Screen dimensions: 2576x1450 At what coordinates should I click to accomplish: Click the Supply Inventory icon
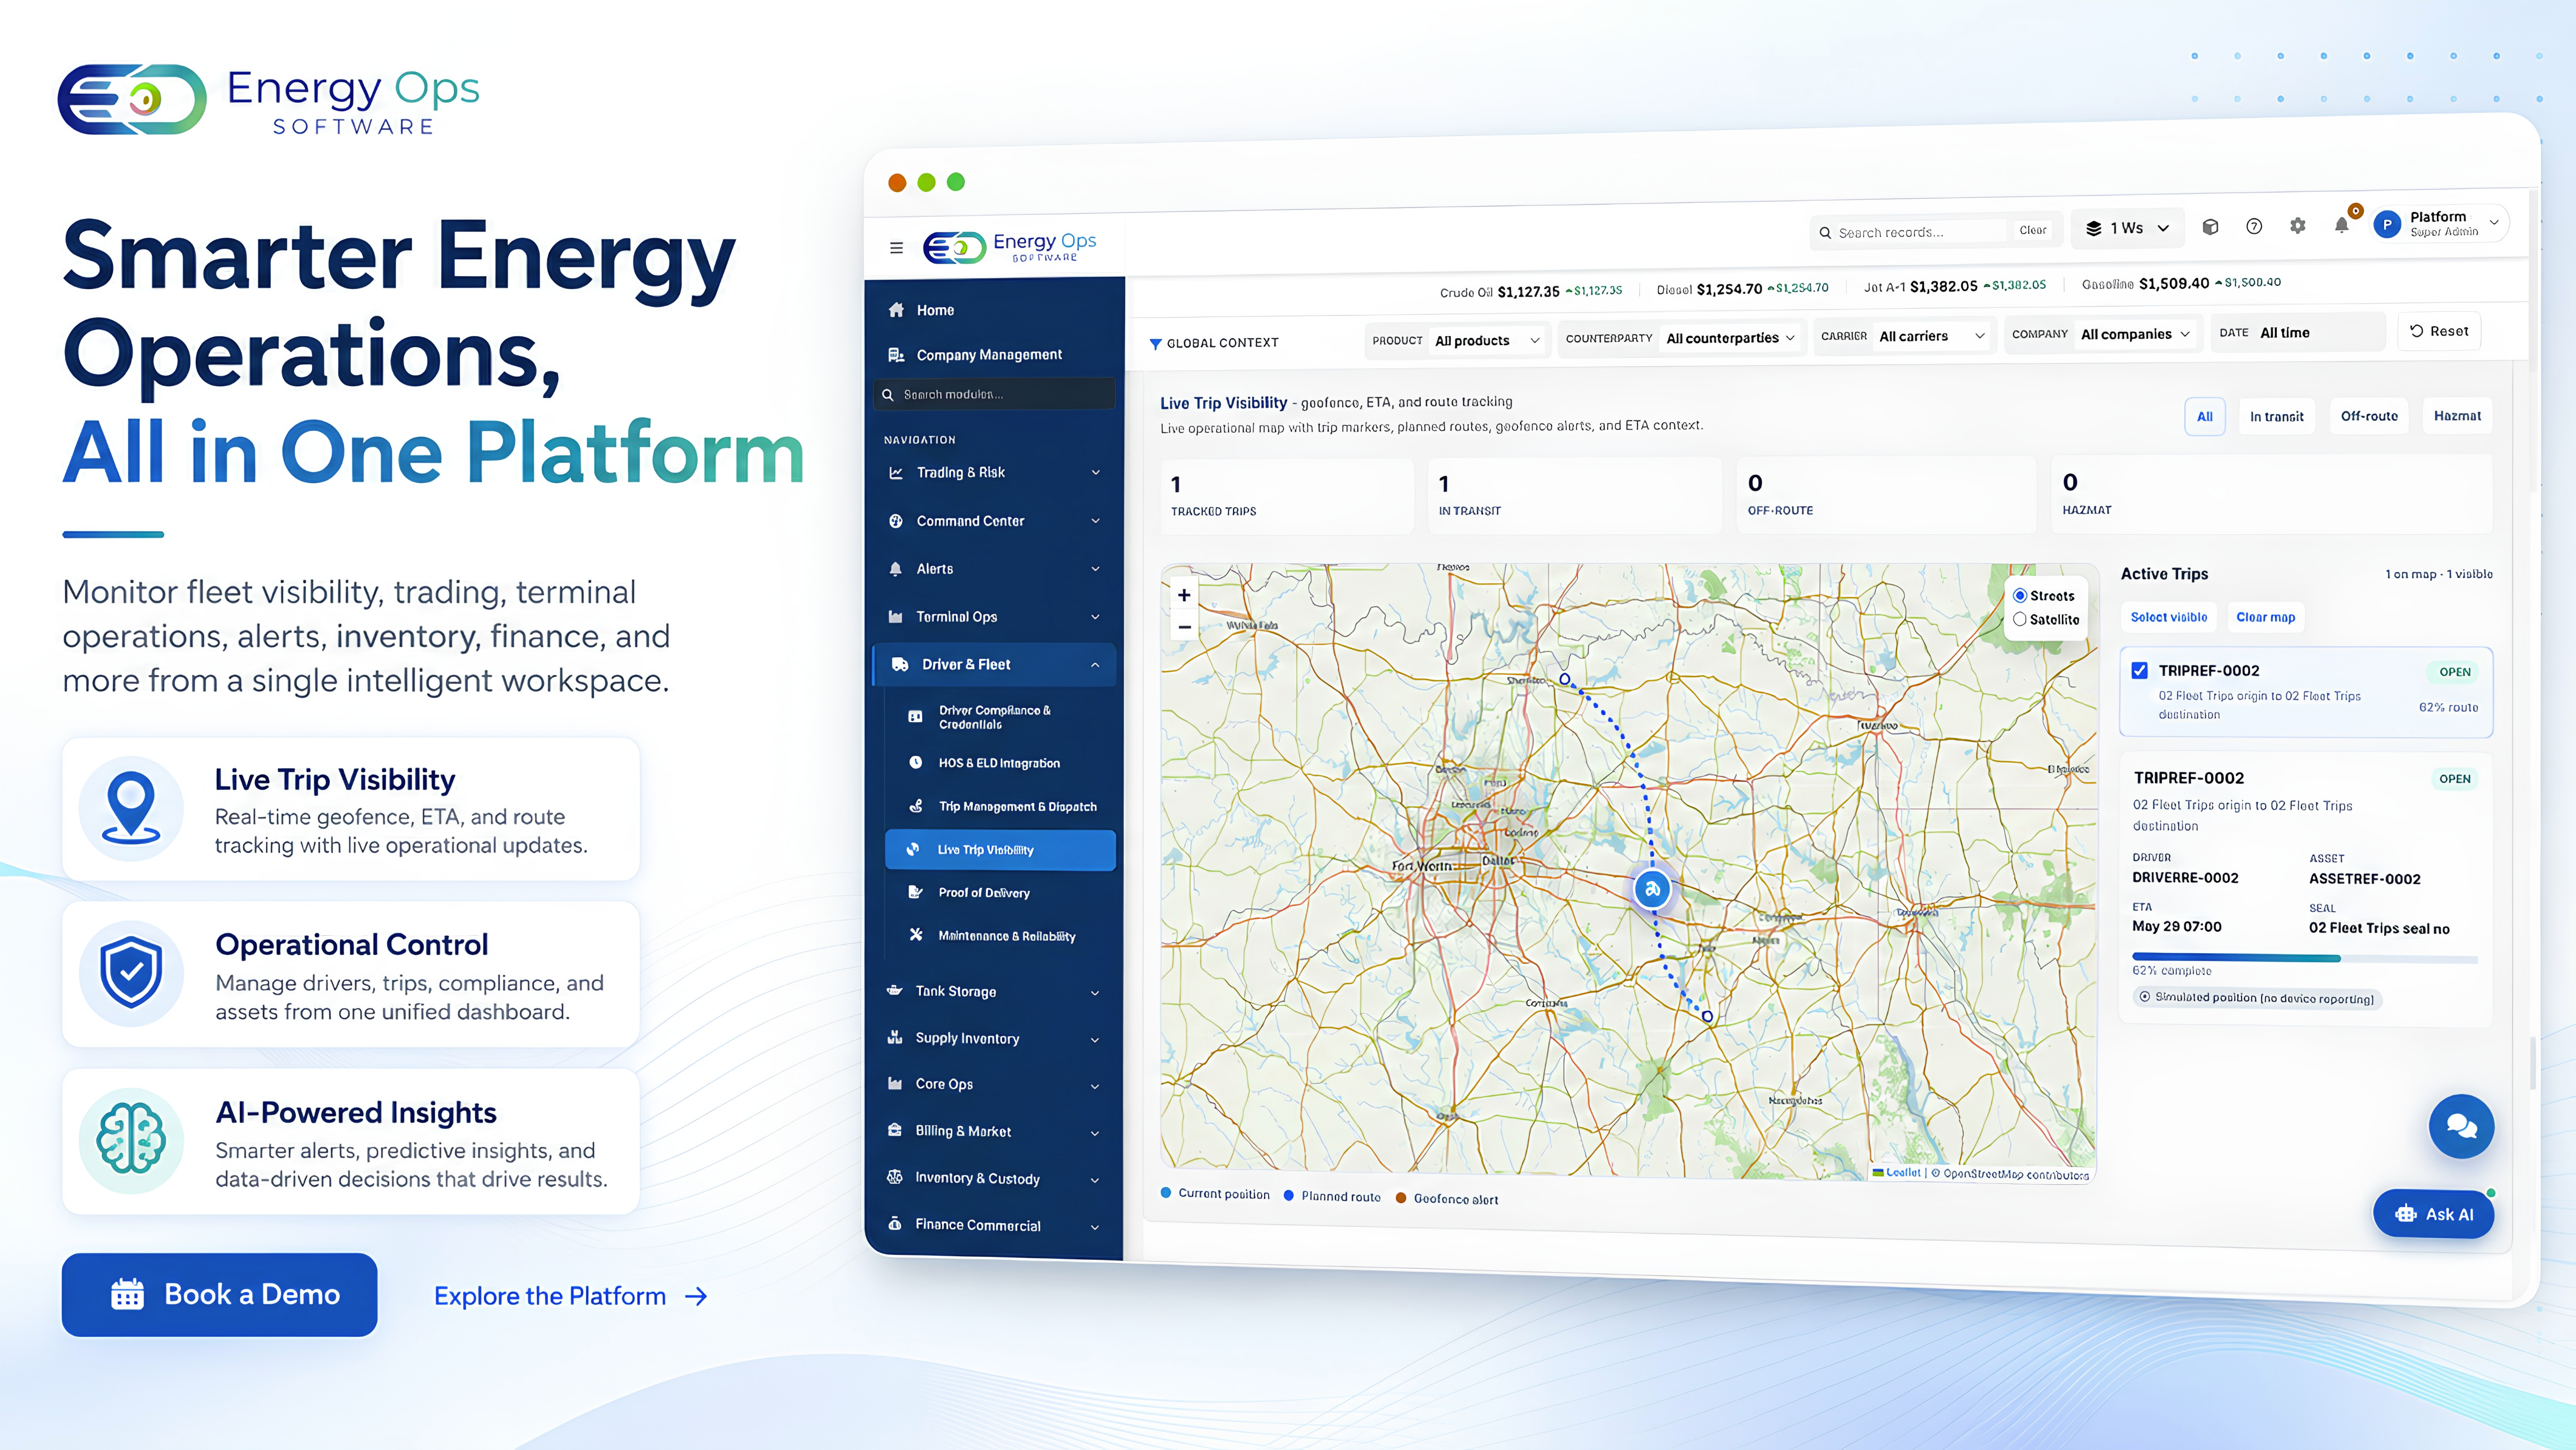pyautogui.click(x=895, y=1038)
